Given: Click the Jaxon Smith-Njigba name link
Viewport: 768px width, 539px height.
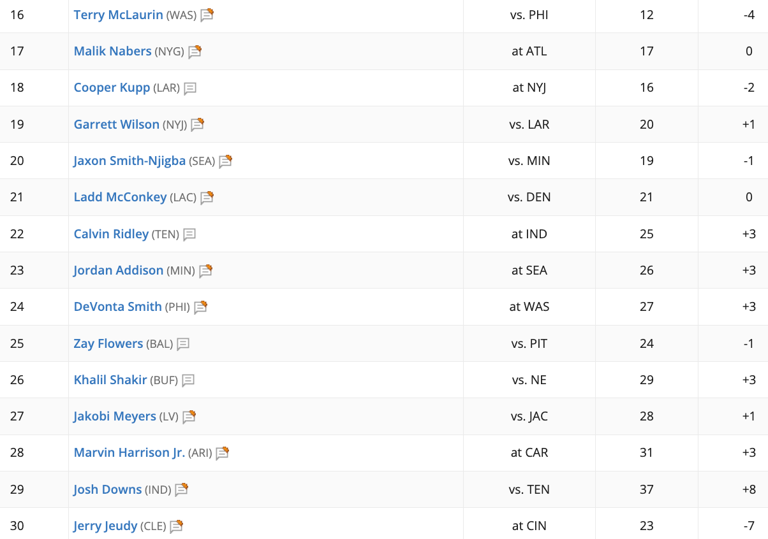Looking at the screenshot, I should (x=129, y=161).
